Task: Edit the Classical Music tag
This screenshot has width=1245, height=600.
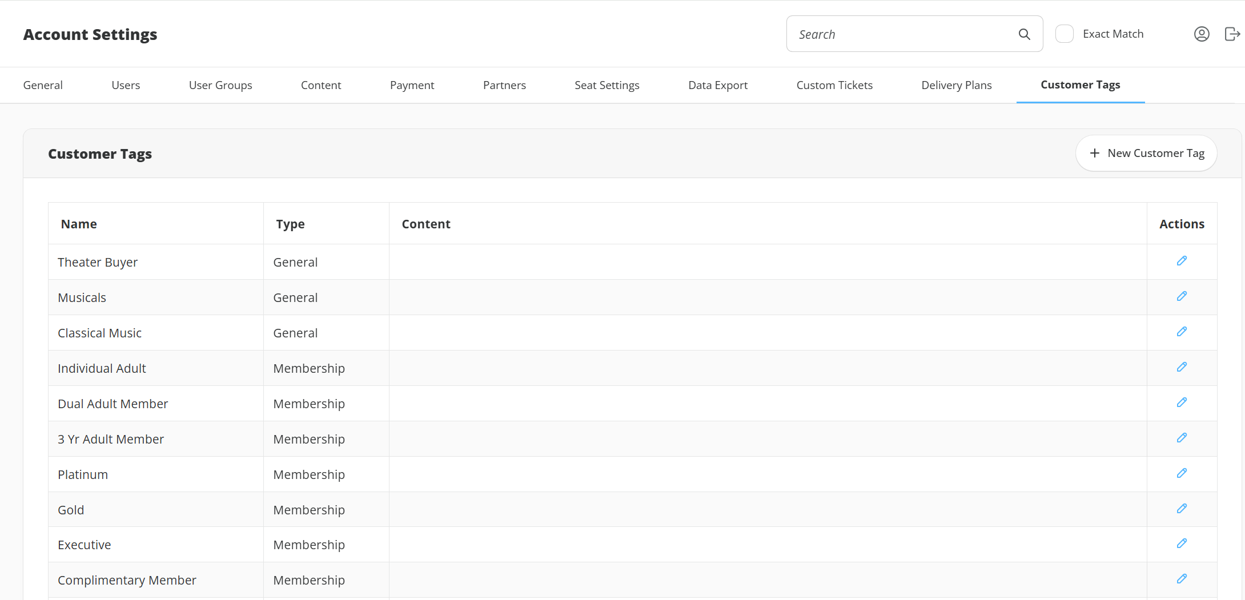Action: 1182,332
